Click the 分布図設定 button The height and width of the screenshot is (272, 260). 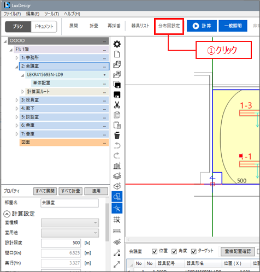tap(169, 26)
